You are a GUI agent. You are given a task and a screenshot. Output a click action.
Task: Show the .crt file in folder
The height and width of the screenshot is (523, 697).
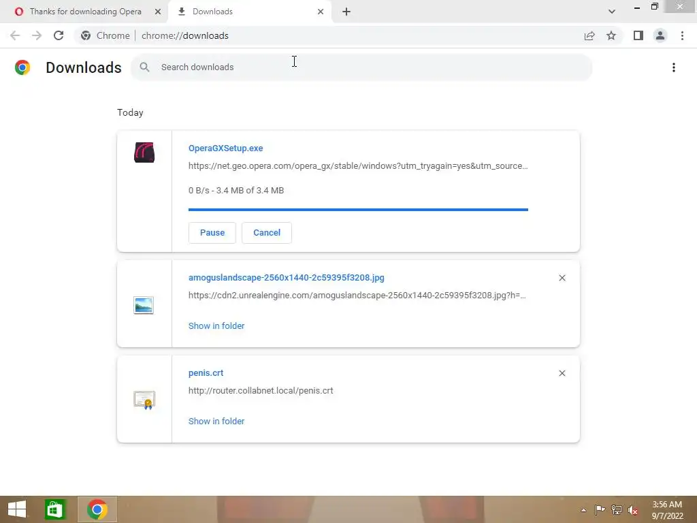point(216,421)
